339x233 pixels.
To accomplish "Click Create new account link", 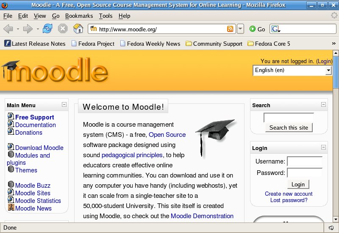I will tap(289, 194).
